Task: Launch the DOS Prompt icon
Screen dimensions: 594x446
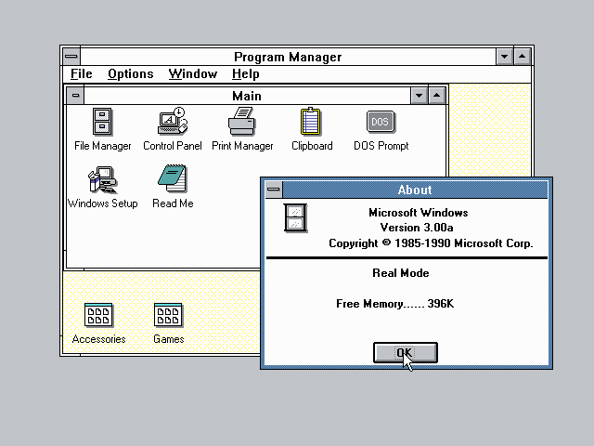Action: [381, 122]
